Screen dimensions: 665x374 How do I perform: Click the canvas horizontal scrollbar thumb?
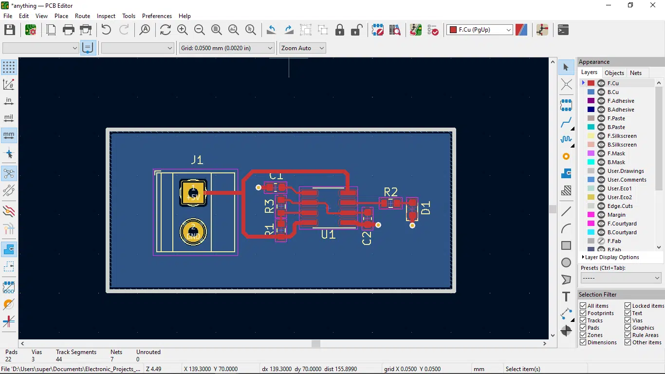pyautogui.click(x=316, y=343)
